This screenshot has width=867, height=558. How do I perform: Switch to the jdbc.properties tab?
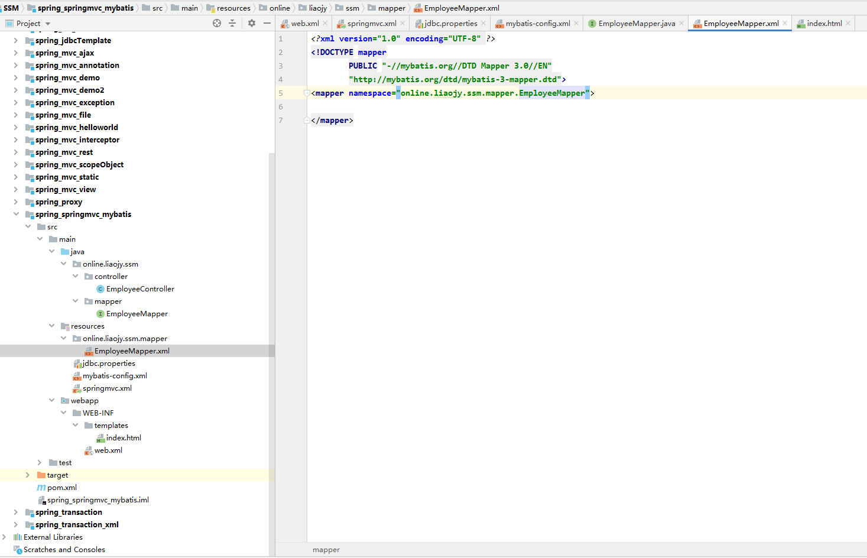coord(451,24)
